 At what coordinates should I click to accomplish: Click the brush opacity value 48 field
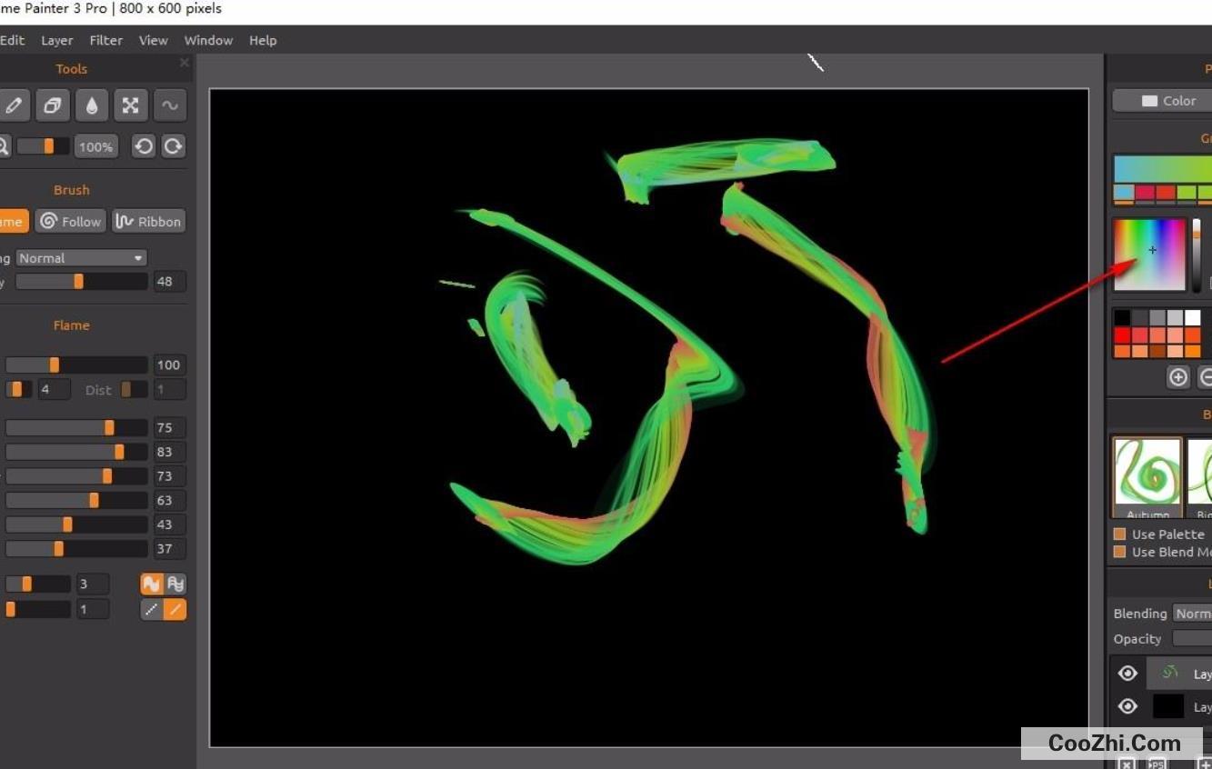(170, 282)
